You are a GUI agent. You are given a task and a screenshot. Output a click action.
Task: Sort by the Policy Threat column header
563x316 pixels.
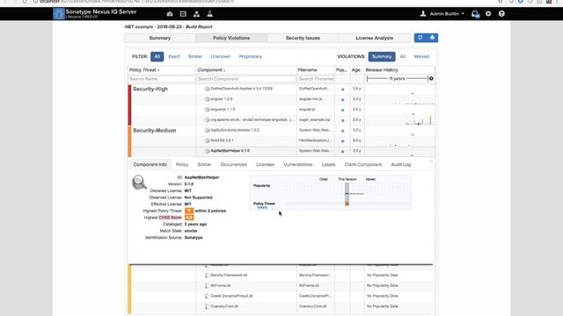pos(143,70)
